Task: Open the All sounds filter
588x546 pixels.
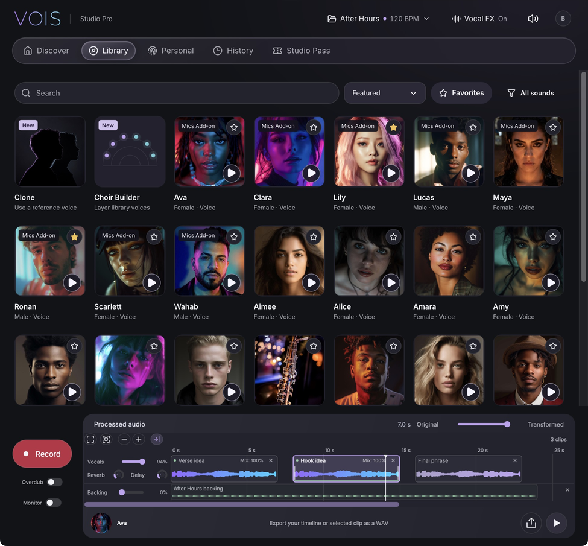Action: click(530, 93)
